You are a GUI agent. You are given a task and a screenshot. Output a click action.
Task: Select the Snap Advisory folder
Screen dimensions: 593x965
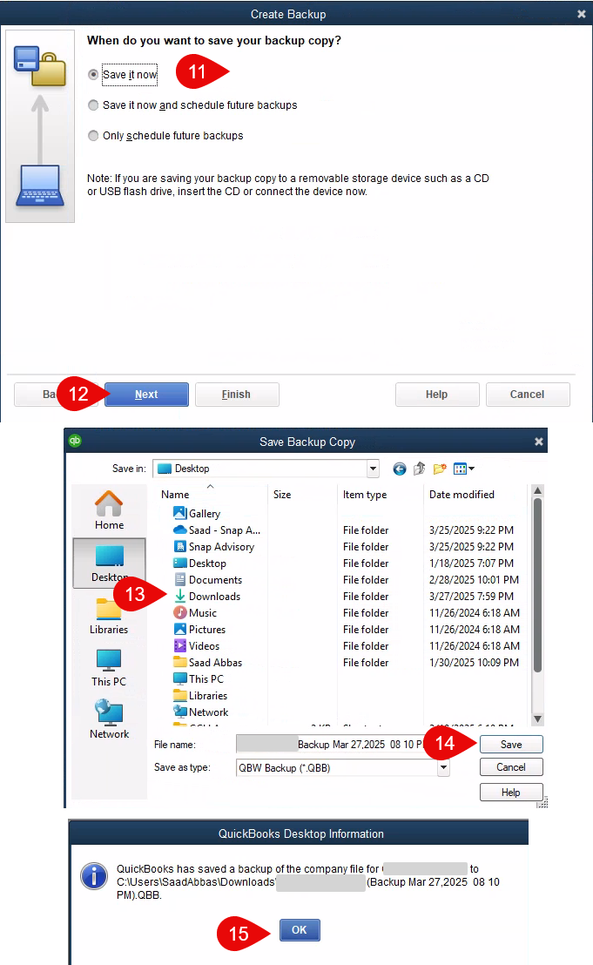213,546
